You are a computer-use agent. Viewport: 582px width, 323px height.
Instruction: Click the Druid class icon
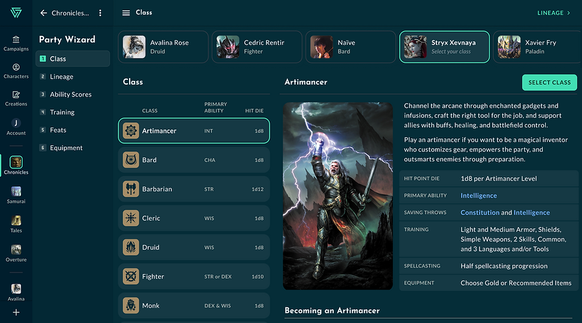(131, 247)
